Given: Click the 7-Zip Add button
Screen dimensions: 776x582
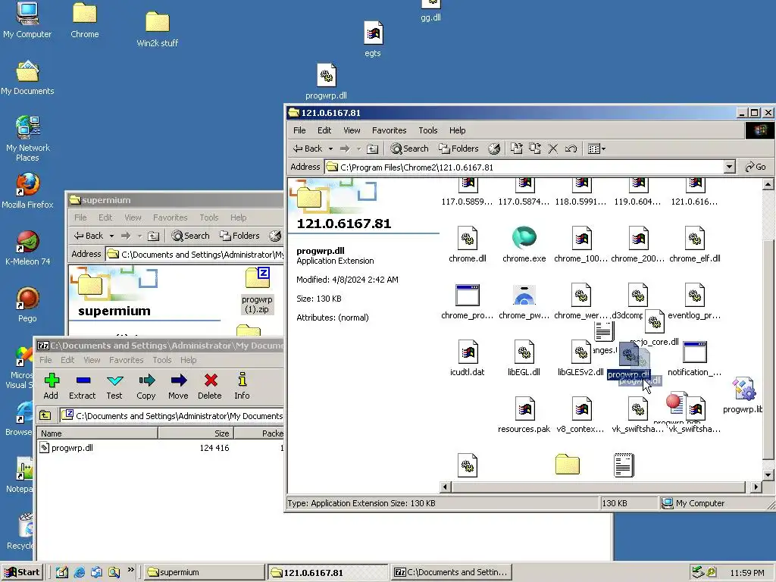Looking at the screenshot, I should pyautogui.click(x=51, y=386).
